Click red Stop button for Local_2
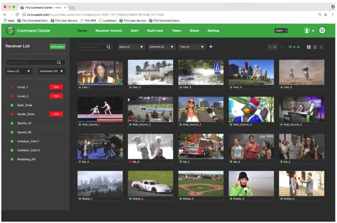The image size is (337, 223). (x=56, y=96)
